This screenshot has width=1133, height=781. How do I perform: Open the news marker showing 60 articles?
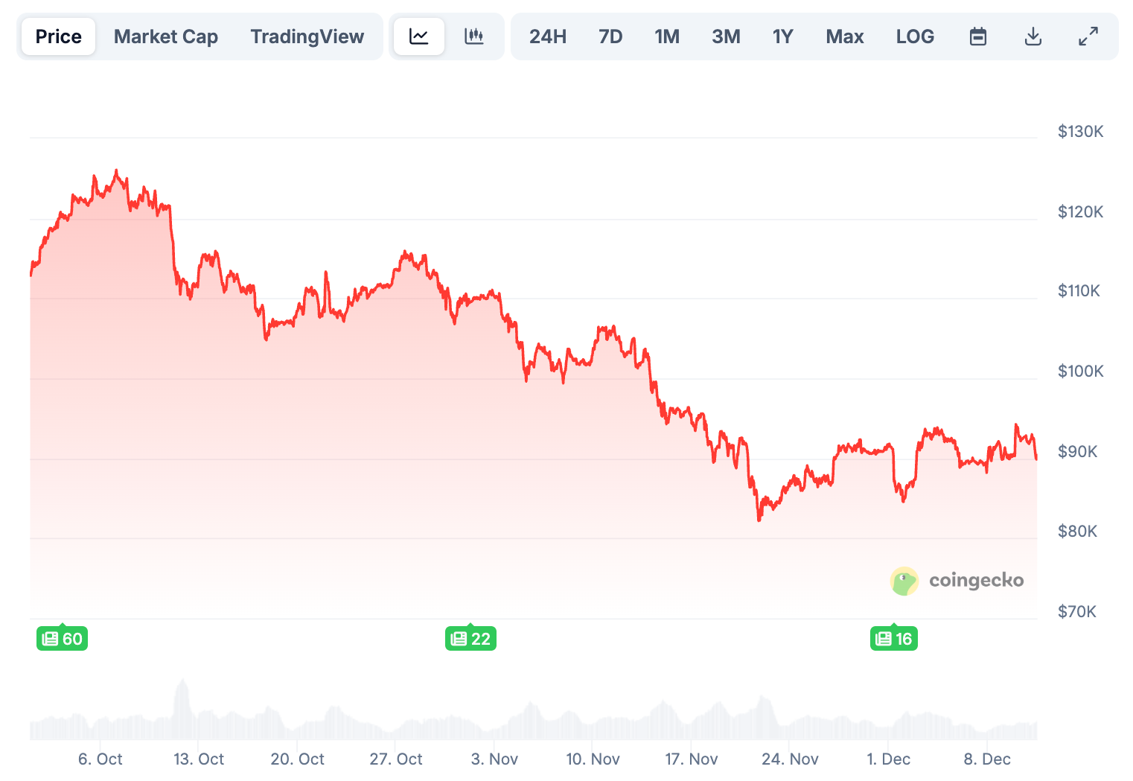point(62,638)
